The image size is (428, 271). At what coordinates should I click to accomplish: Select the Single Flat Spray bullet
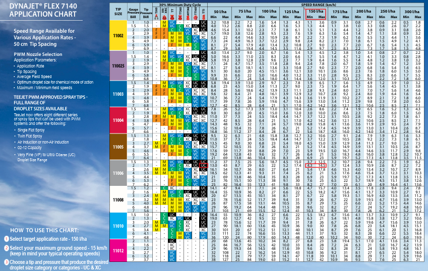[31, 130]
